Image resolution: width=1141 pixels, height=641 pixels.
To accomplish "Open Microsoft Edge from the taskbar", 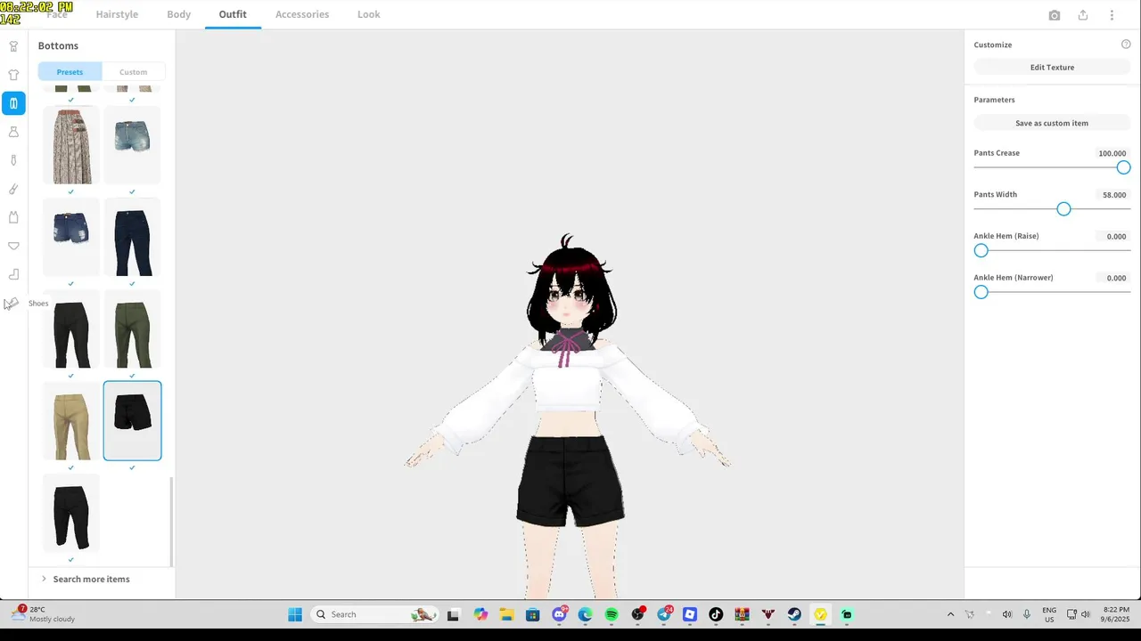I will pyautogui.click(x=585, y=614).
